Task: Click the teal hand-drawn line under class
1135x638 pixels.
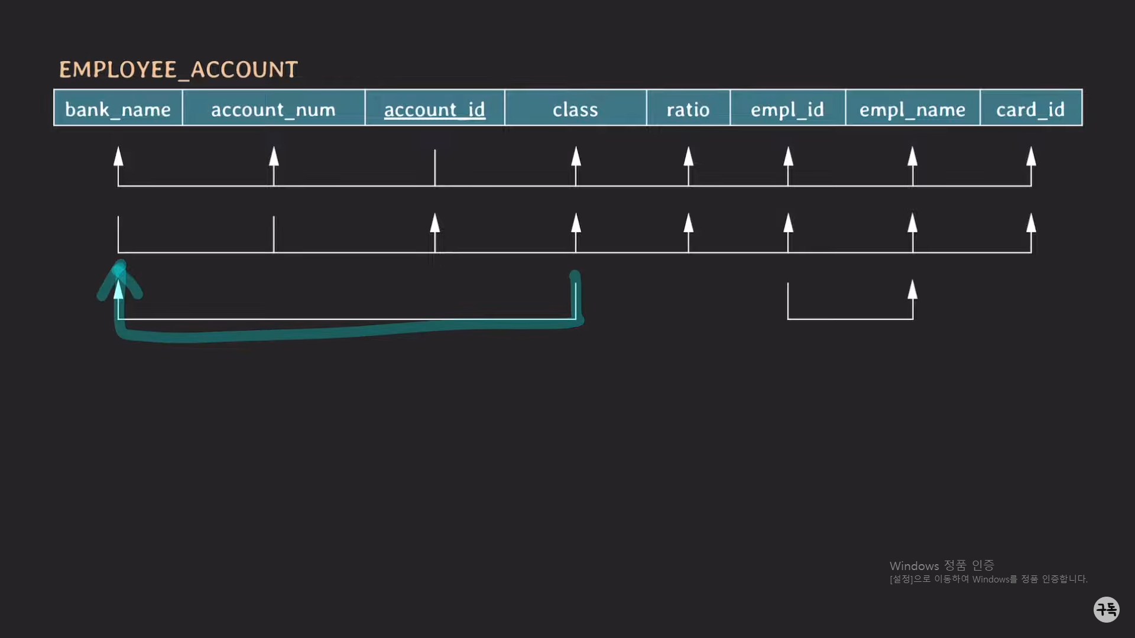Action: (x=576, y=298)
